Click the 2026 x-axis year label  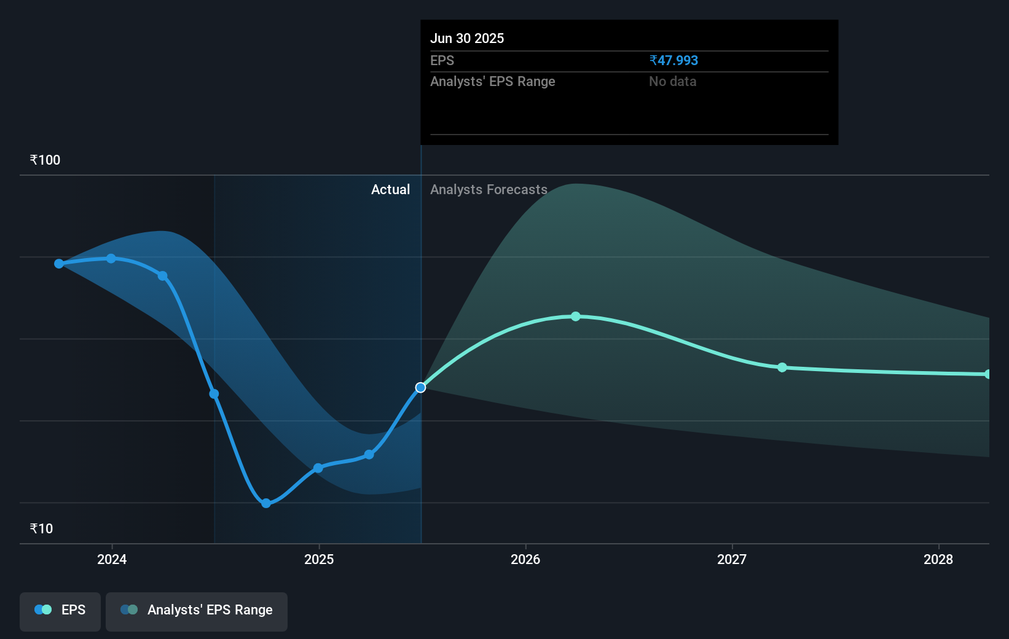(x=525, y=559)
